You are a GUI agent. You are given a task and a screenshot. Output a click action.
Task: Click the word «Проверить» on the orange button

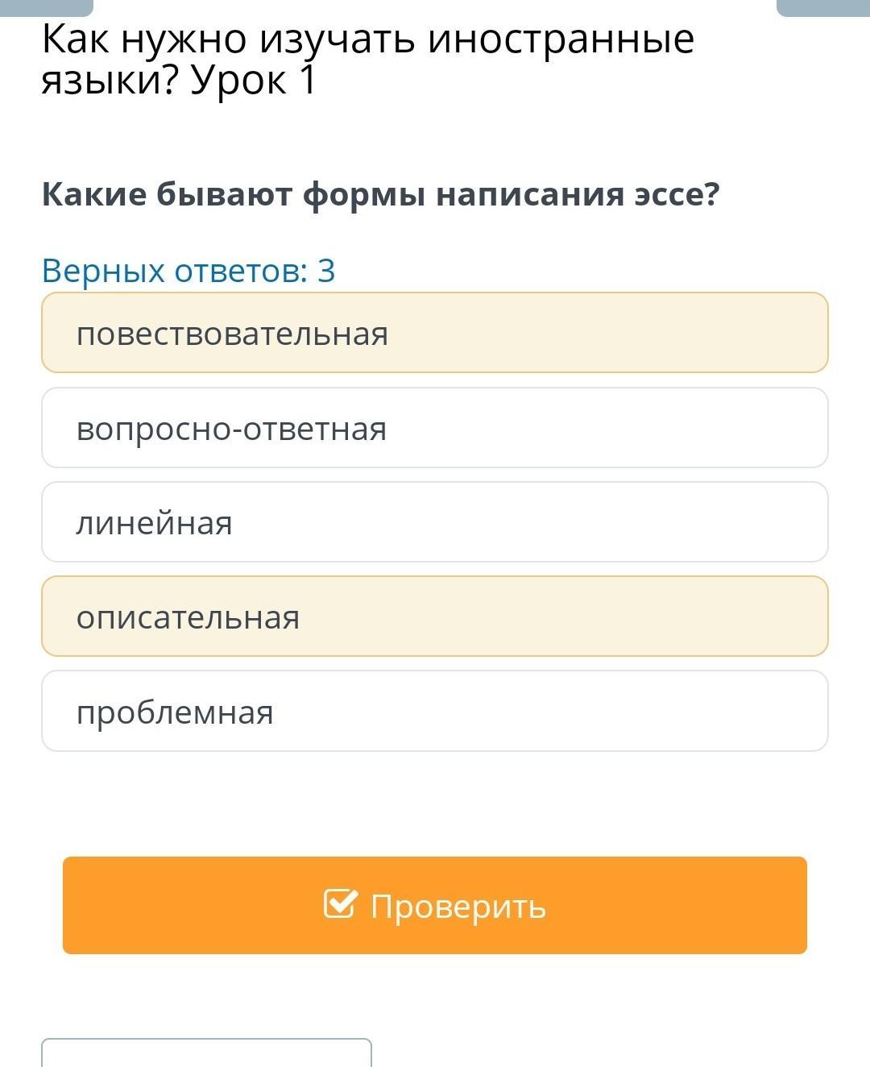click(x=458, y=907)
